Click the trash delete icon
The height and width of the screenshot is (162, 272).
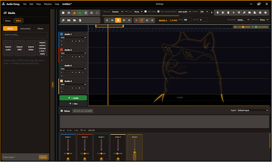(228, 12)
